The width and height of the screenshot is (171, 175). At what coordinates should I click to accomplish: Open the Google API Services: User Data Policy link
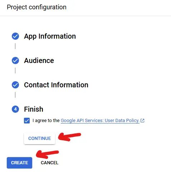[x=100, y=121]
